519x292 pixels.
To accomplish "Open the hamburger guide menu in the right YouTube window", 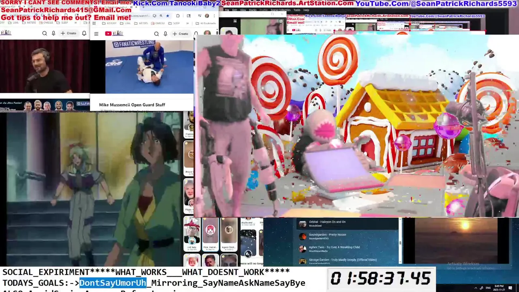I will (96, 34).
